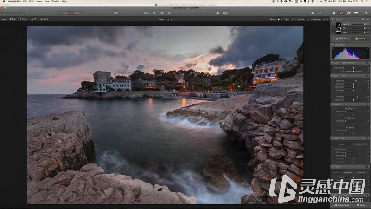Viewport: 371px width, 209px height.
Task: Clear the mask
Action: pos(13,19)
